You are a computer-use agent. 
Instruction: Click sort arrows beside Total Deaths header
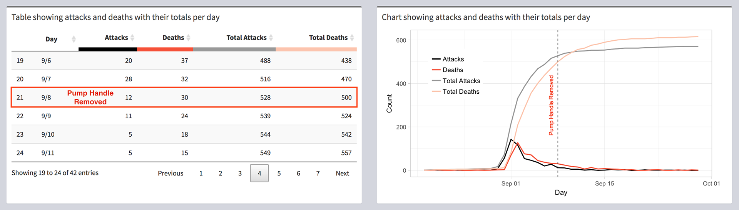point(352,38)
